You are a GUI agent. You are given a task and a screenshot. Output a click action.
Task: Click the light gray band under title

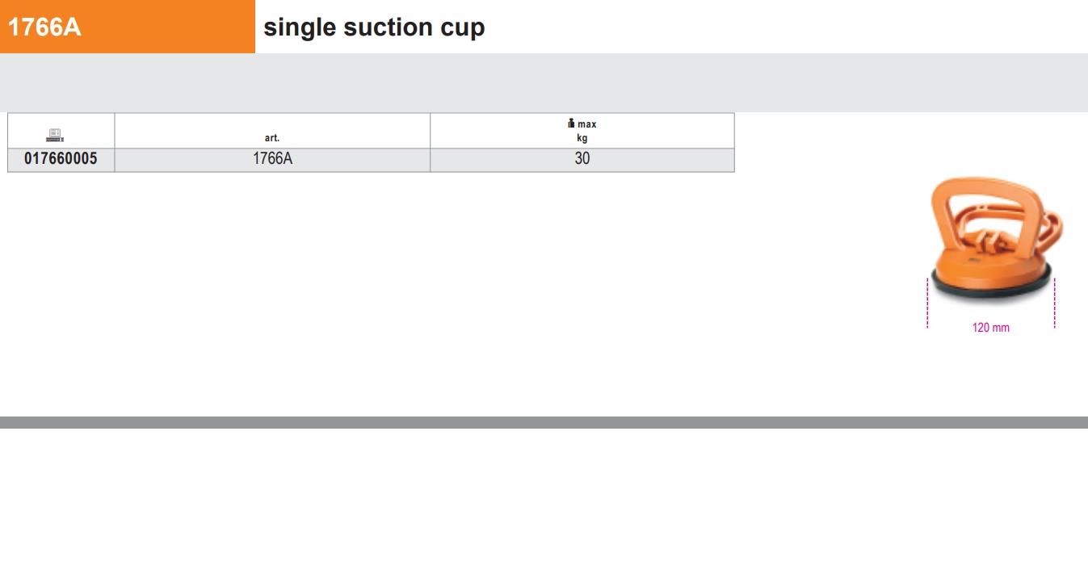click(544, 82)
